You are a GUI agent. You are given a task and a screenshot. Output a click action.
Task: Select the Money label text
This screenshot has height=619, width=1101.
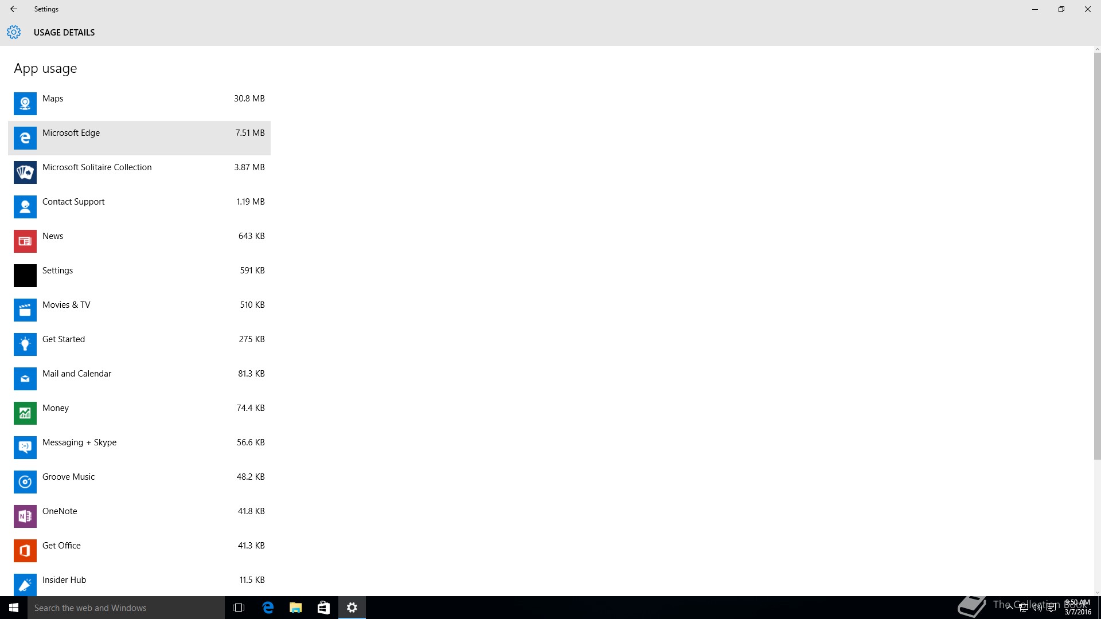coord(56,408)
